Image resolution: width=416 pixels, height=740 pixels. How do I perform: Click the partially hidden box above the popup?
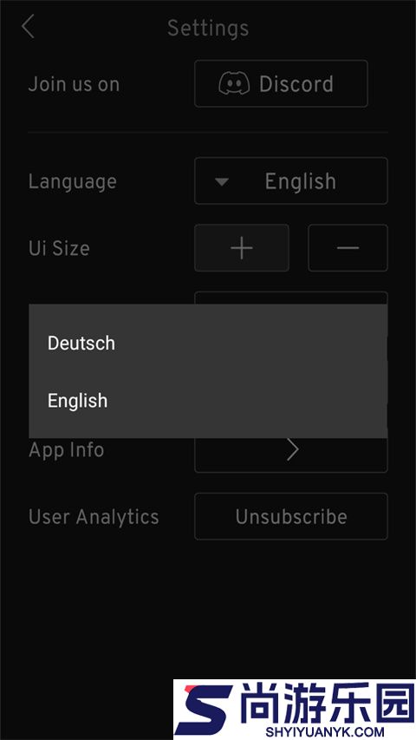pyautogui.click(x=291, y=298)
